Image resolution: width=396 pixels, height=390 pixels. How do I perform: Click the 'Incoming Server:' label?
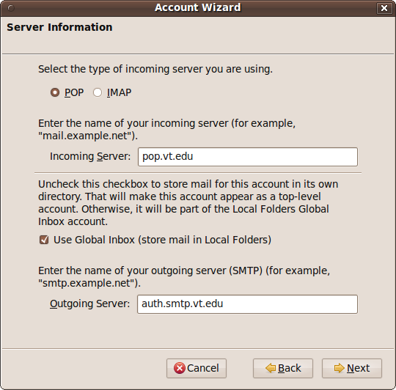click(90, 156)
